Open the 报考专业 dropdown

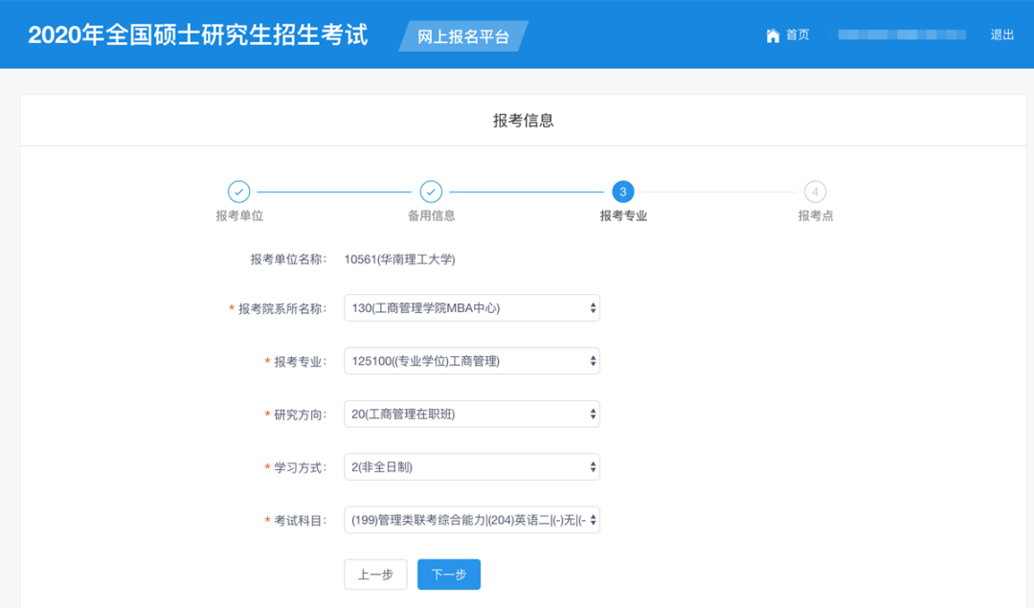coord(472,361)
